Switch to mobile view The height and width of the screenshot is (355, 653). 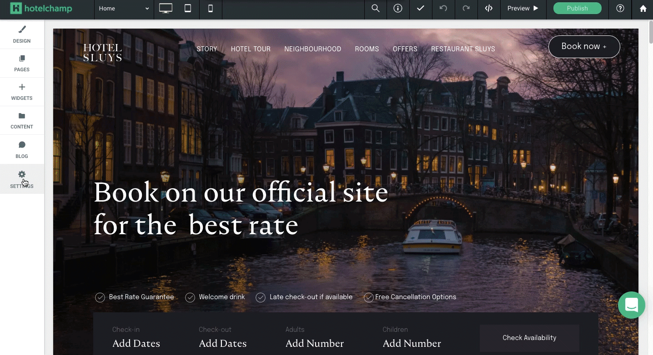[x=211, y=8]
